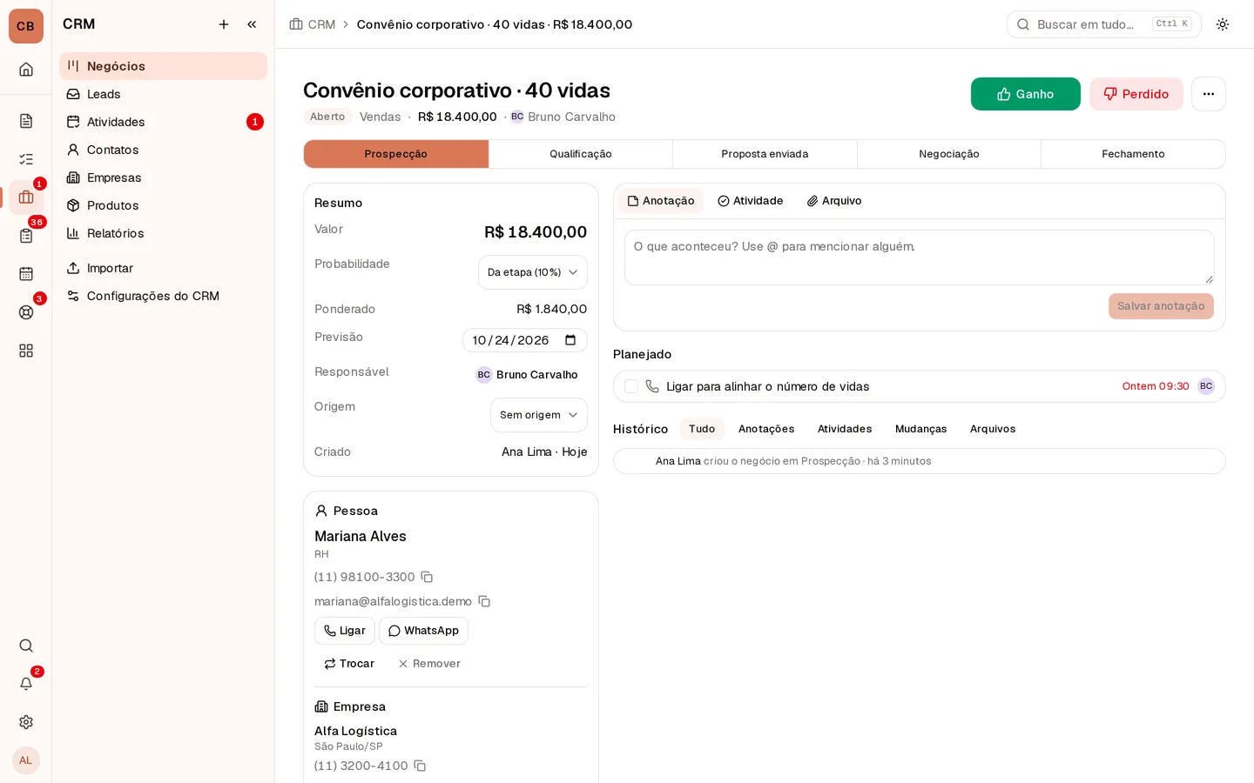Open the search icon in left rail
The height and width of the screenshot is (783, 1254).
click(x=26, y=646)
